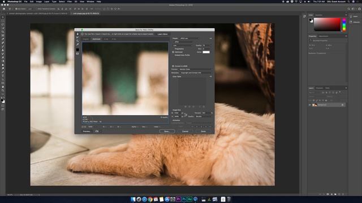Viewport: 362px width, 203px height.
Task: Select the Hand tool in Save for Web dialog
Action: [77, 34]
